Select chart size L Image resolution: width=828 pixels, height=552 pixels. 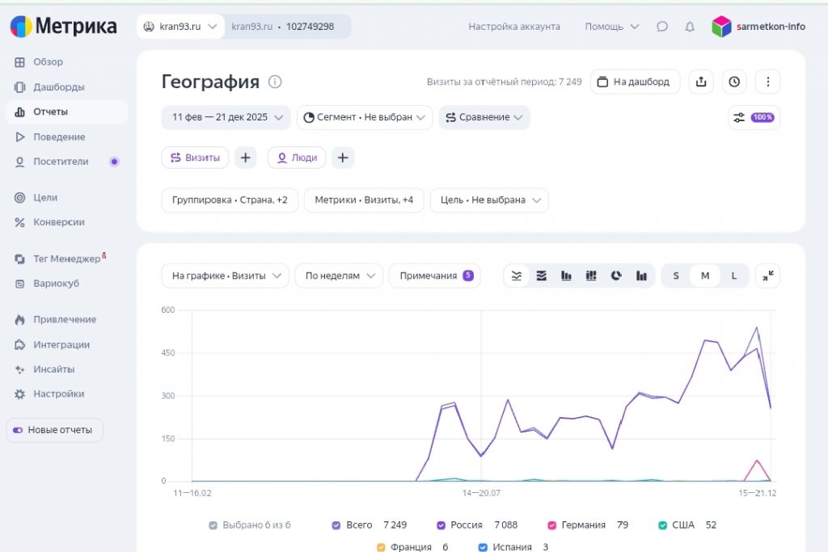[734, 276]
